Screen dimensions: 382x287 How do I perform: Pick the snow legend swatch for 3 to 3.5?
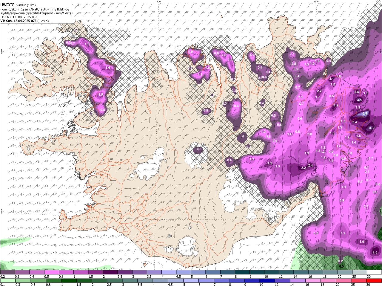click(140, 272)
